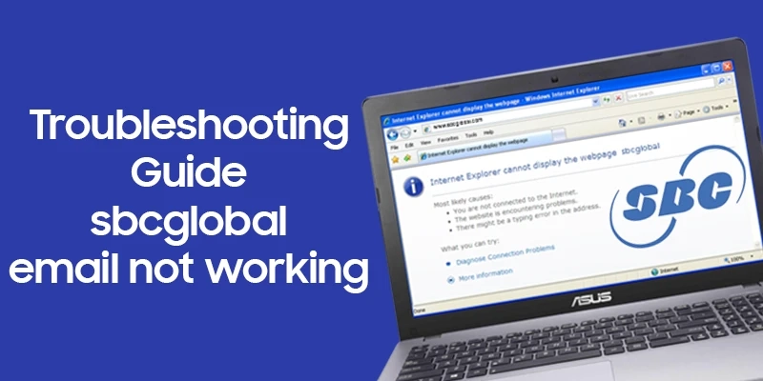Click the Diagnose Connection Problems link
This screenshot has width=763, height=381.
(x=505, y=255)
